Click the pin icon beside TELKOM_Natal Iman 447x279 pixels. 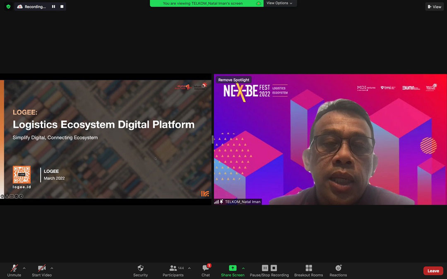[x=221, y=202]
